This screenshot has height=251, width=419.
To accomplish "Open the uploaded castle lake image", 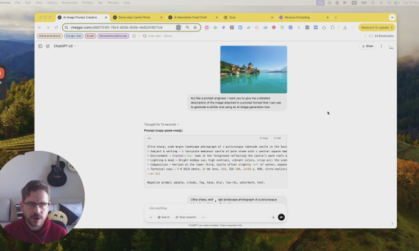I will (253, 69).
